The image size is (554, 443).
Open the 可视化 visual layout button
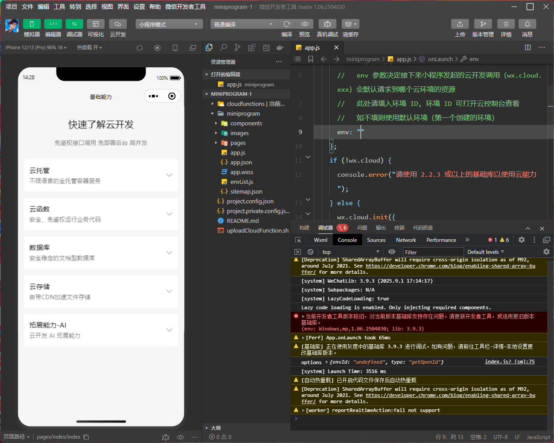(x=96, y=24)
